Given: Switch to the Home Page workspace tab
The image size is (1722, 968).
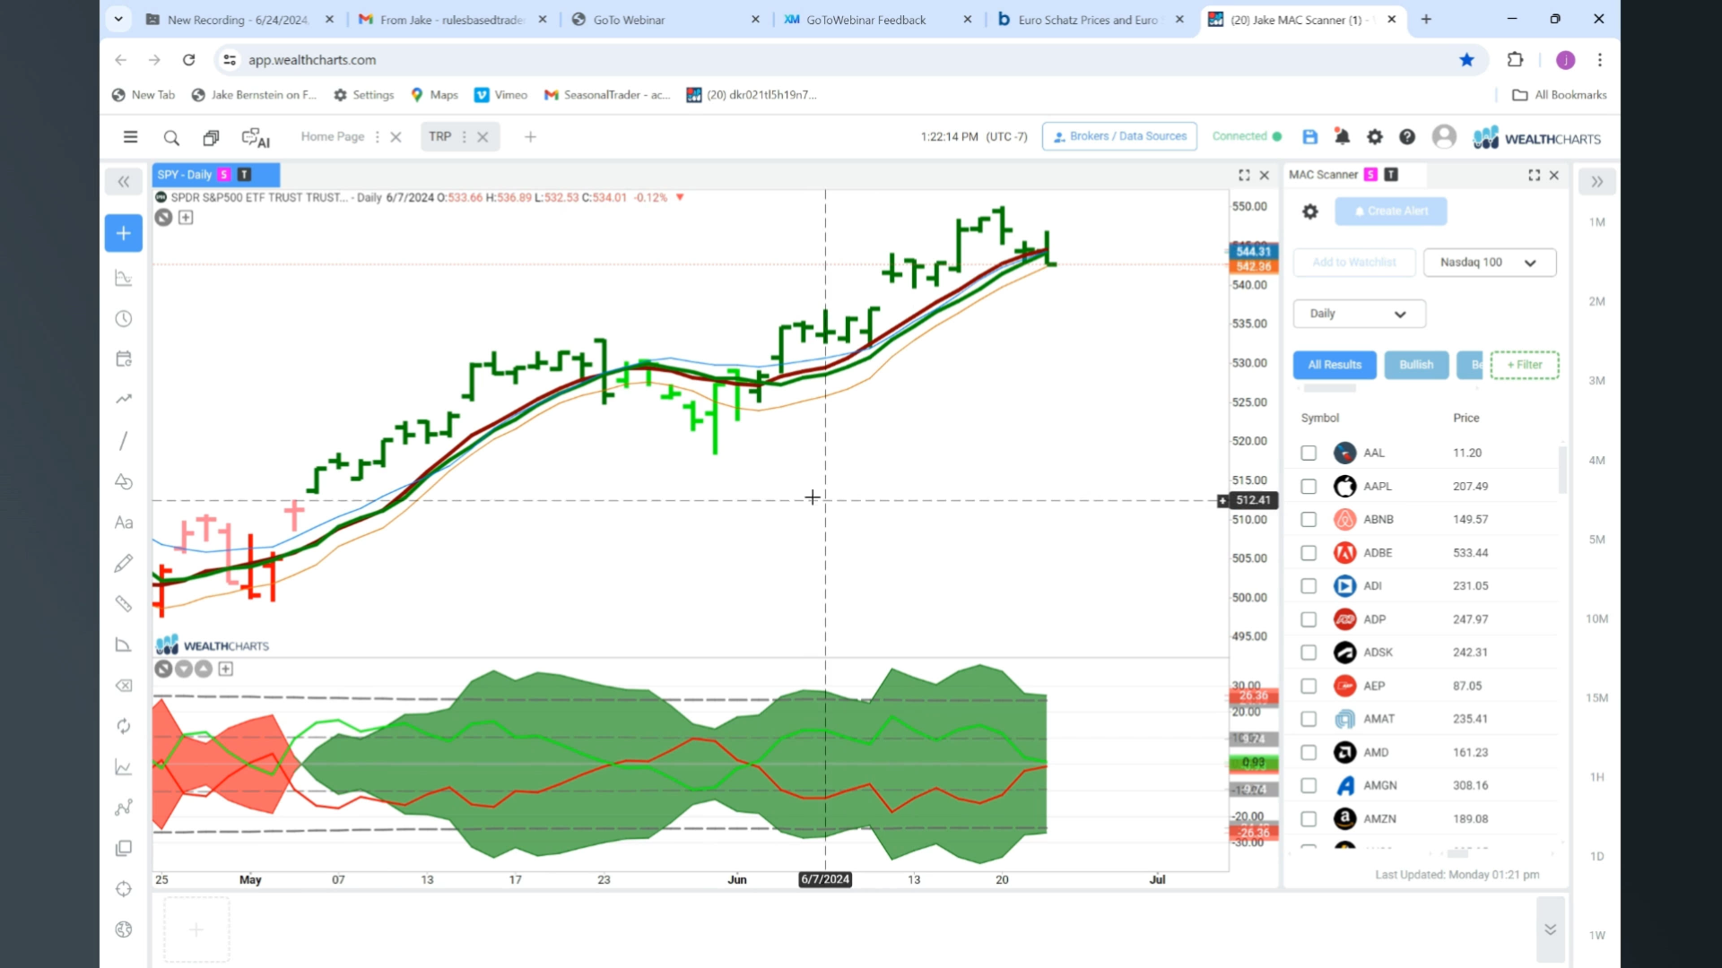Looking at the screenshot, I should [333, 137].
